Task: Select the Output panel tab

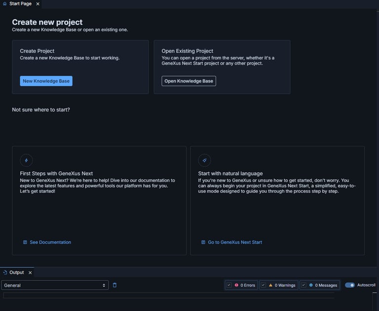Action: coord(16,272)
